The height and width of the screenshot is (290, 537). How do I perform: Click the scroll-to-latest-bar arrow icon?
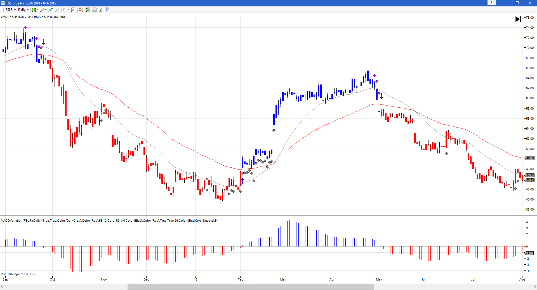pyautogui.click(x=518, y=19)
